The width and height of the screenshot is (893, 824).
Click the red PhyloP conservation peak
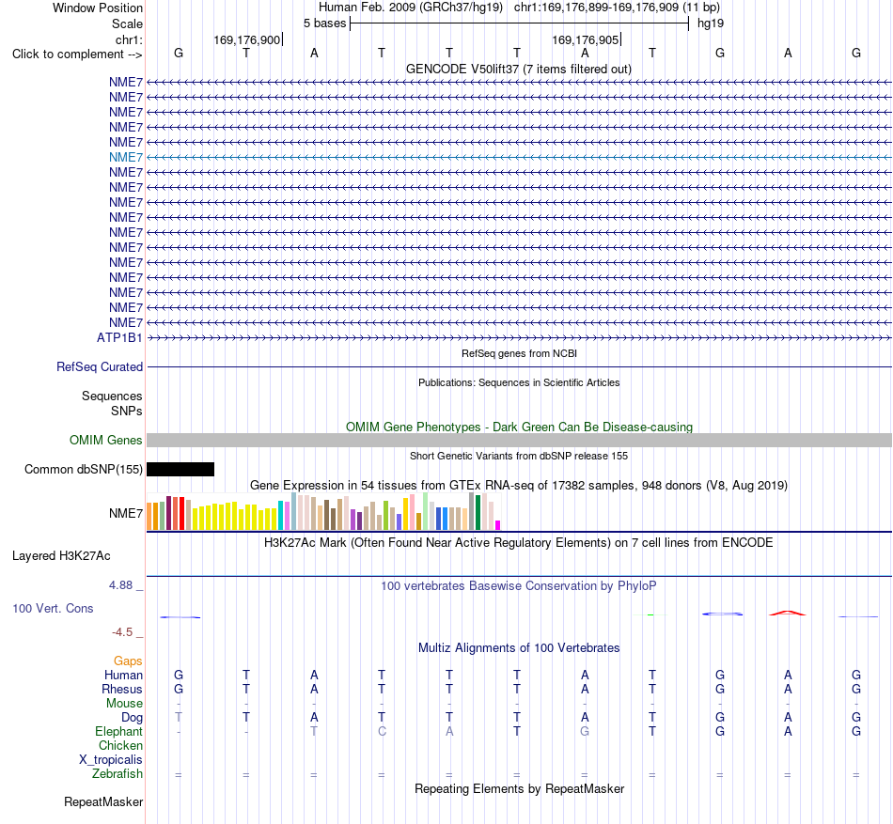[x=788, y=613]
